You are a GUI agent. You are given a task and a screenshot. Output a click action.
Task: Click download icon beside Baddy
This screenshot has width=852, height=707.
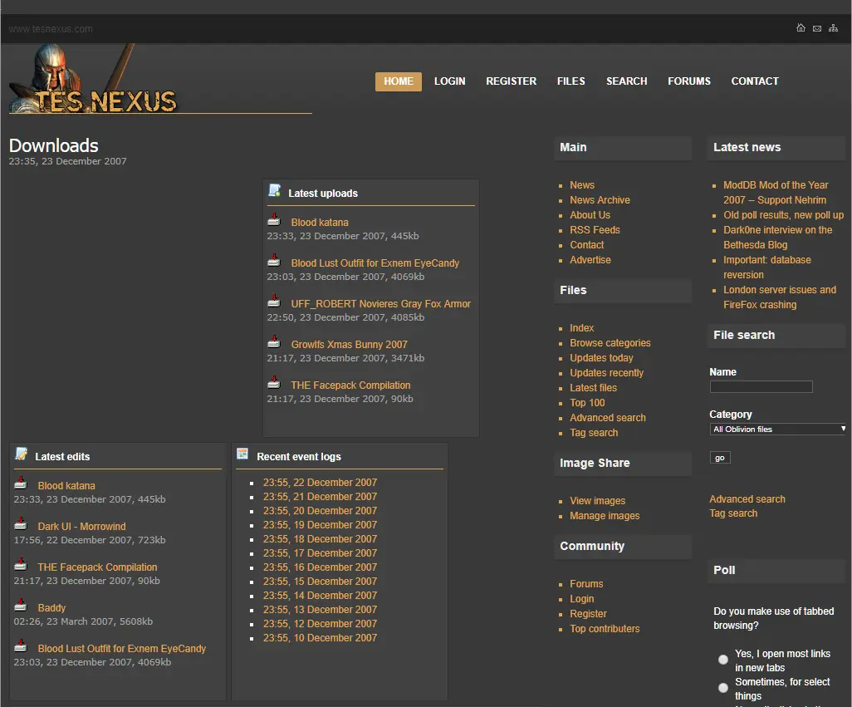point(21,606)
